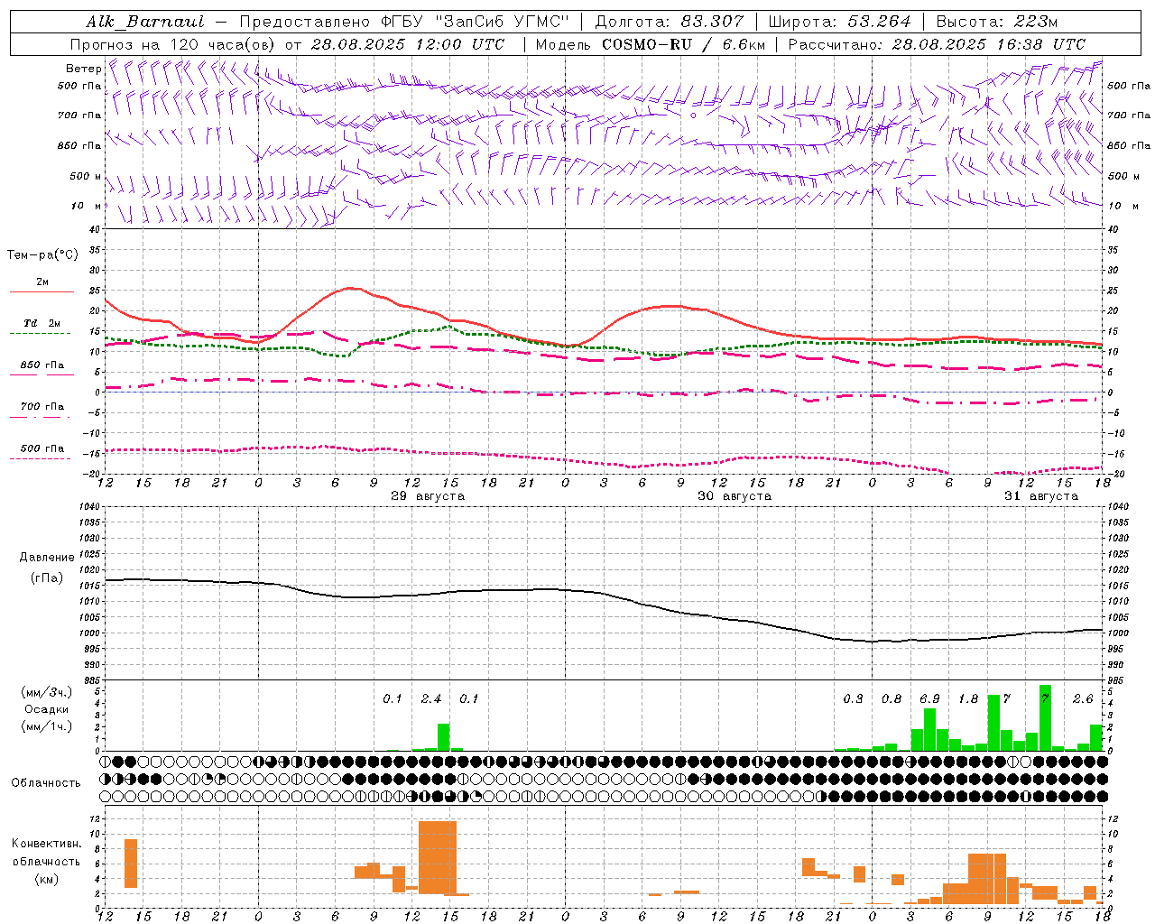Click the 700 гПа temperature legend entry

42,406
